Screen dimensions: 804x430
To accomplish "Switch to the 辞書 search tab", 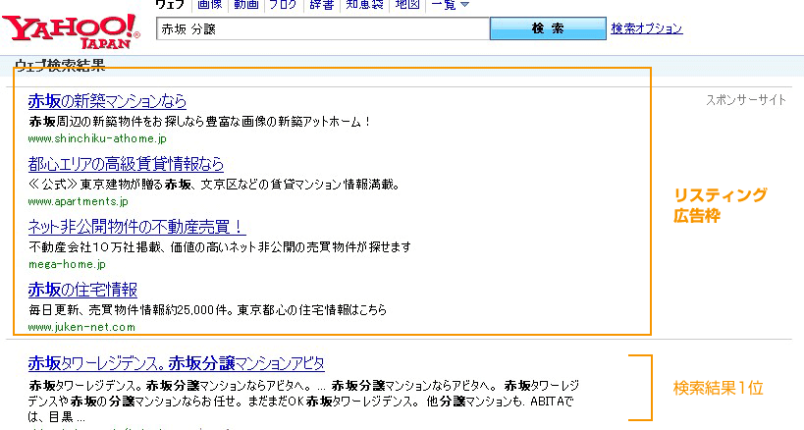I will (x=321, y=5).
